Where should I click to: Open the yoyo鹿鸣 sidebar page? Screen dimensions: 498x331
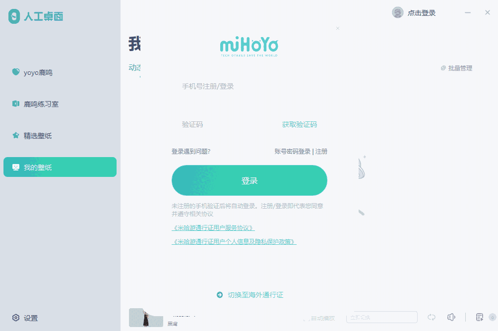(x=60, y=72)
